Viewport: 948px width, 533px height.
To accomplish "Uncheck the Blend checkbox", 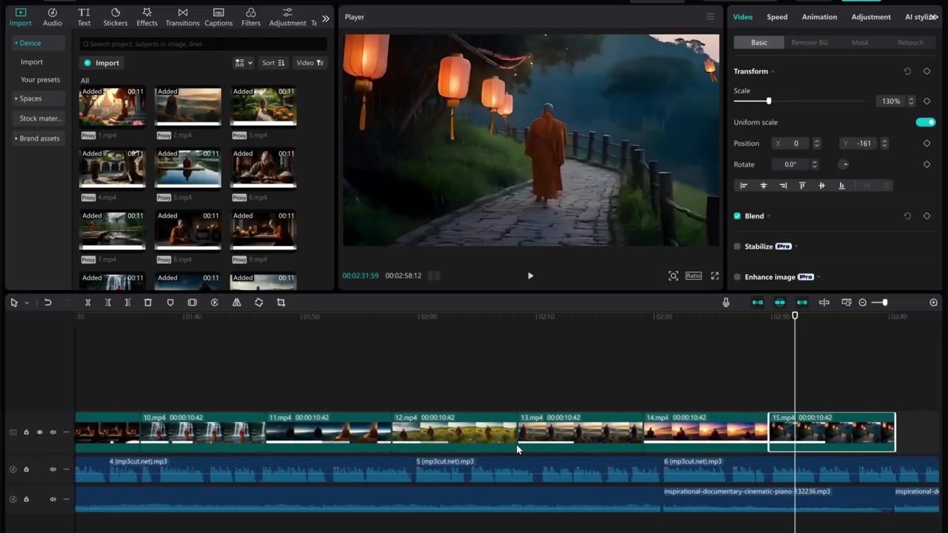I will tap(737, 216).
